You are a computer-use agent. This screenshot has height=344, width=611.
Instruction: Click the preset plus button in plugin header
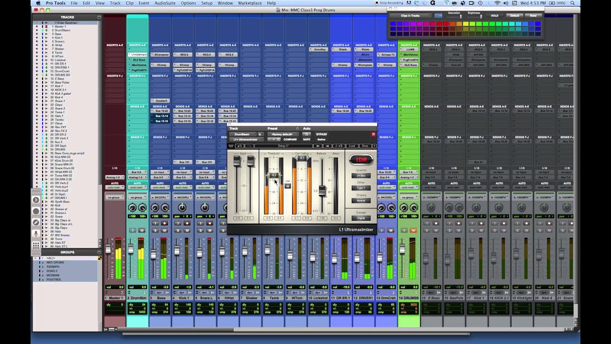[x=274, y=140]
